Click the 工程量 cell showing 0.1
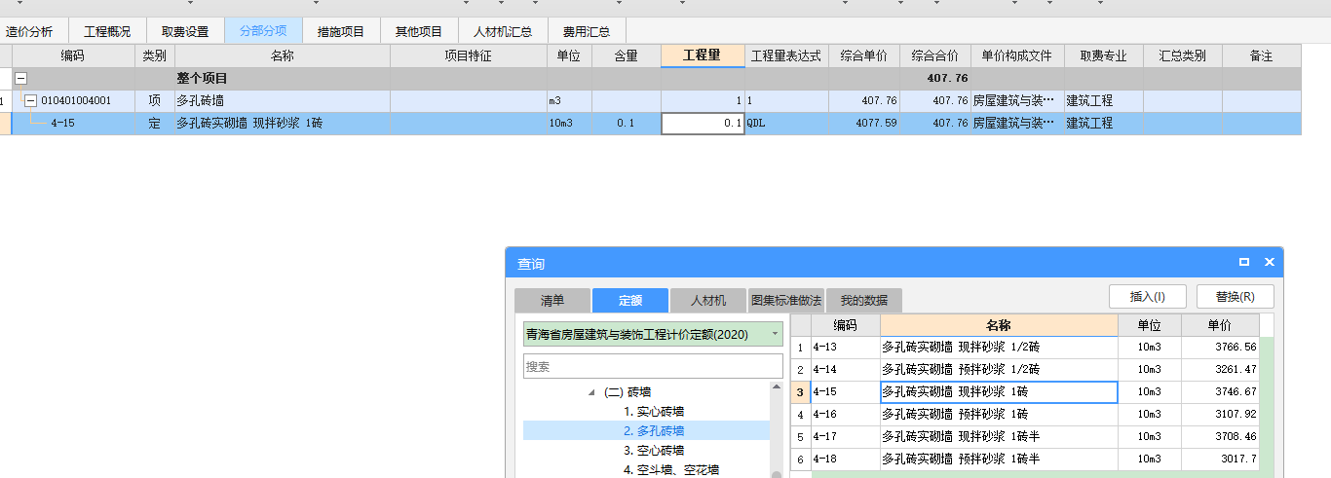 (703, 124)
